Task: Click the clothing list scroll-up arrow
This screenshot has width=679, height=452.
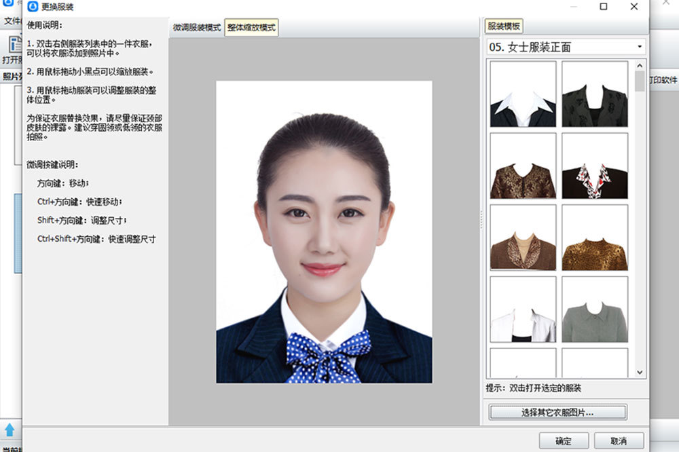Action: 640,66
